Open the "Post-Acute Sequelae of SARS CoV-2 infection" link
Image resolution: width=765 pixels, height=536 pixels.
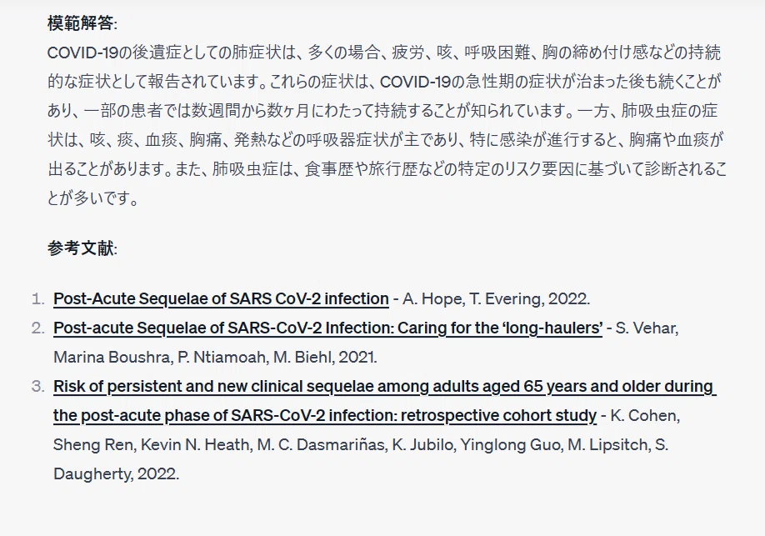tap(221, 298)
